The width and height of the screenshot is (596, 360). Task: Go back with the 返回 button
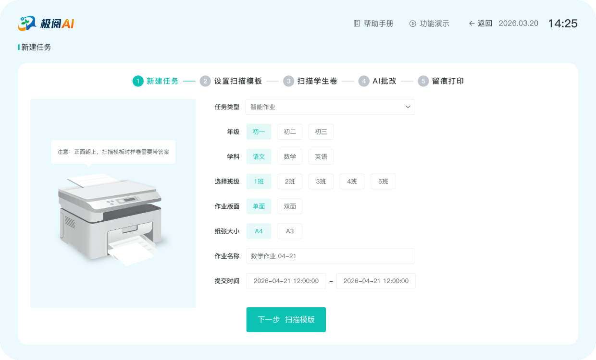(481, 23)
